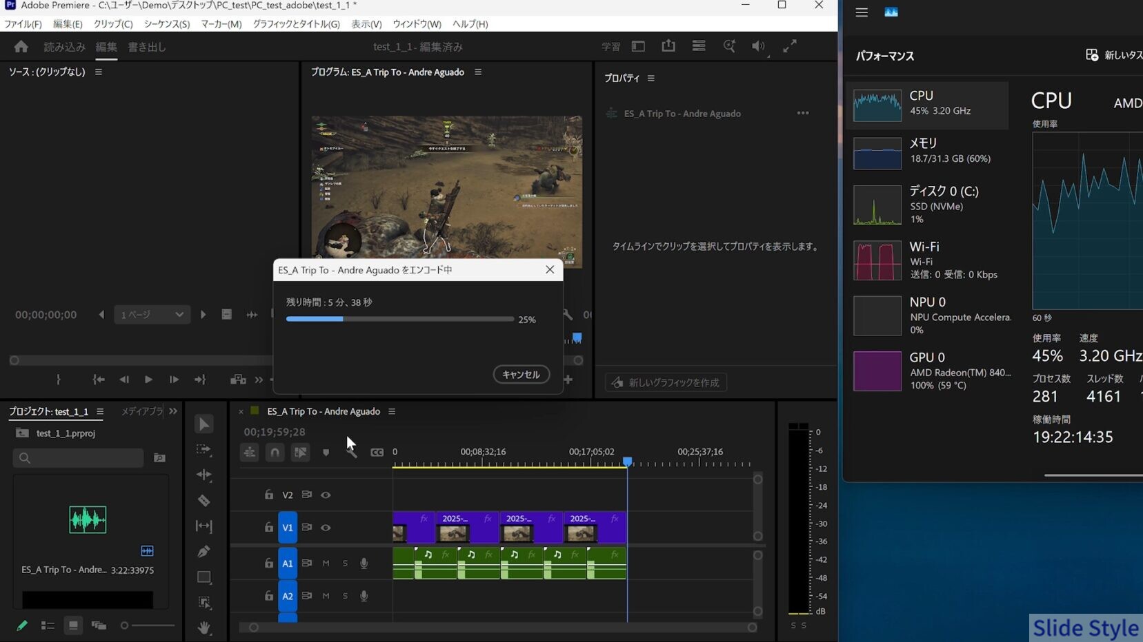The height and width of the screenshot is (642, 1143).
Task: Solo the A2 audio track
Action: pyautogui.click(x=345, y=596)
